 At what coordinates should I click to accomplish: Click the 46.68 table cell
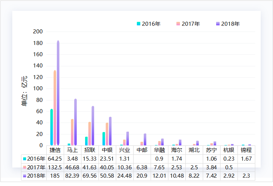pos(72,168)
